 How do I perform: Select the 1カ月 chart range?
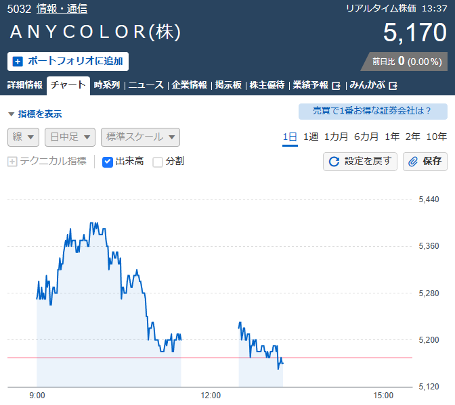click(336, 137)
